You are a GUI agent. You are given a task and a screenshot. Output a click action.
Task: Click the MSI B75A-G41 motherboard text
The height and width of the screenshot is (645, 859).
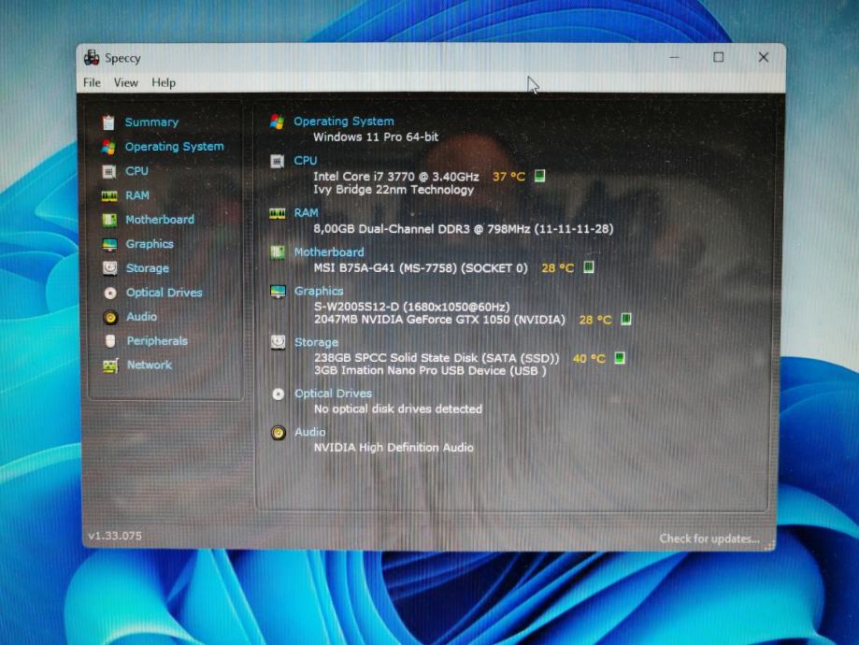pyautogui.click(x=421, y=268)
